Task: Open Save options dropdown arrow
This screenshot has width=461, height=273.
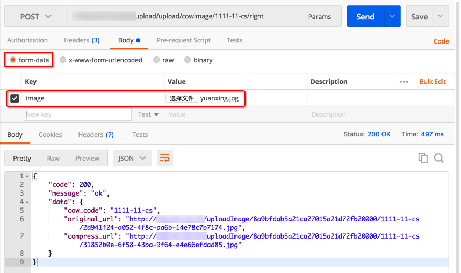Action: coord(441,17)
